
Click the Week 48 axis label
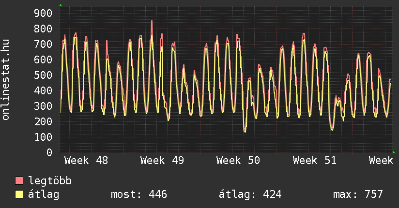[86, 161]
